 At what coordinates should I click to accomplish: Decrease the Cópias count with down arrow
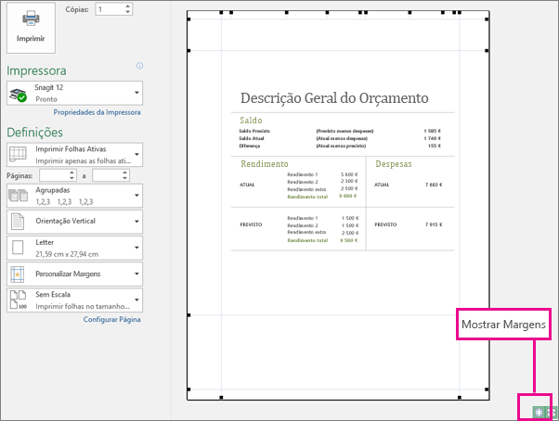tap(127, 12)
